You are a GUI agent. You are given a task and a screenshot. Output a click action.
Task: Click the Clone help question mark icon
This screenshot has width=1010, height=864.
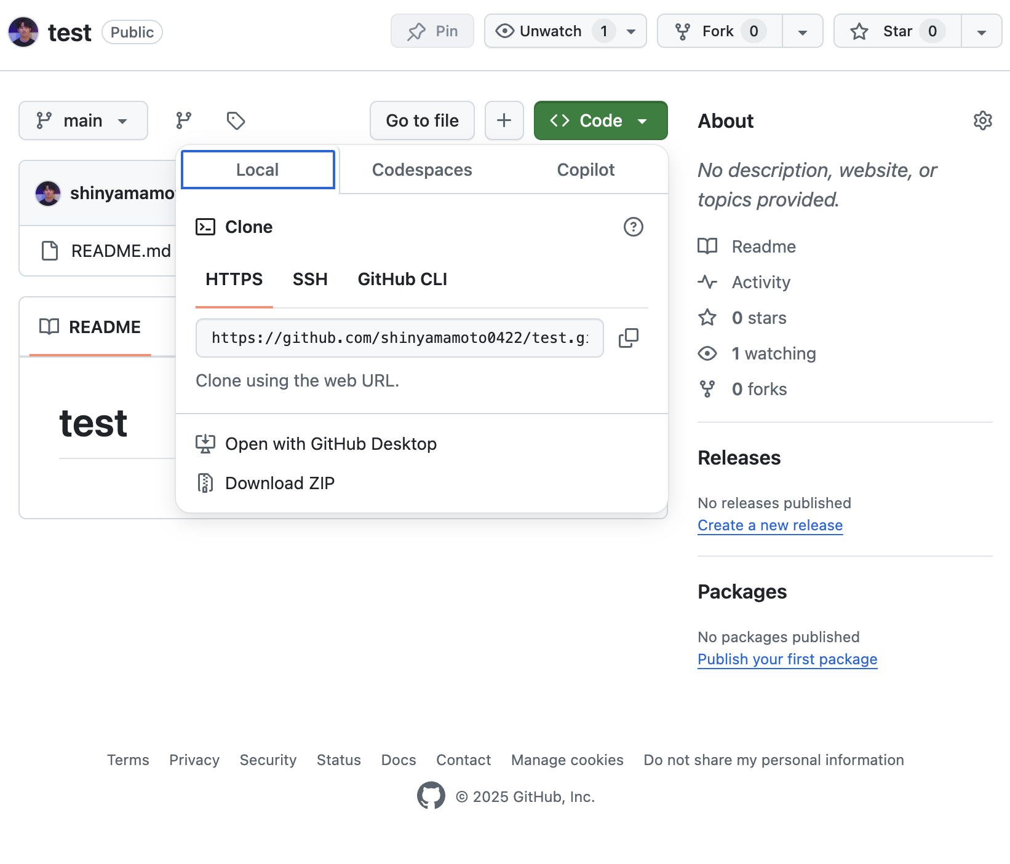click(634, 227)
